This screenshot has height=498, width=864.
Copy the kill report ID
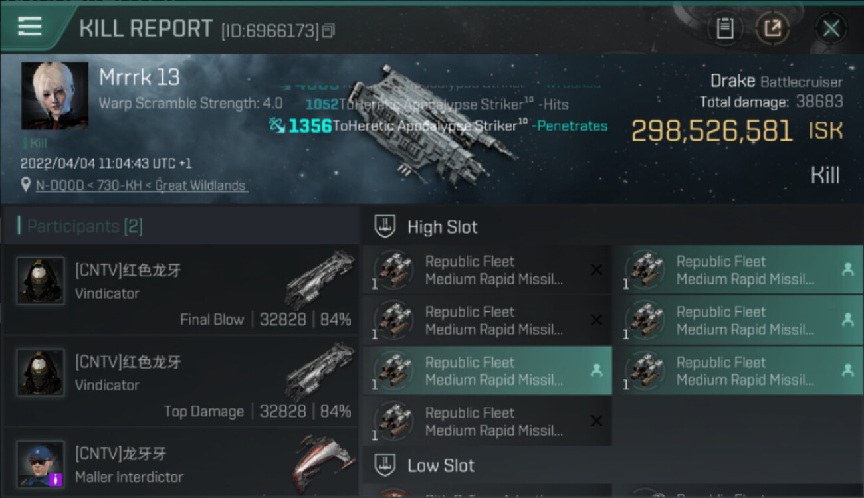tap(328, 31)
